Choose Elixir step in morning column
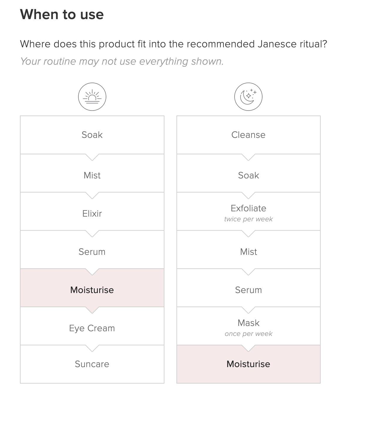The image size is (377, 425). [92, 214]
